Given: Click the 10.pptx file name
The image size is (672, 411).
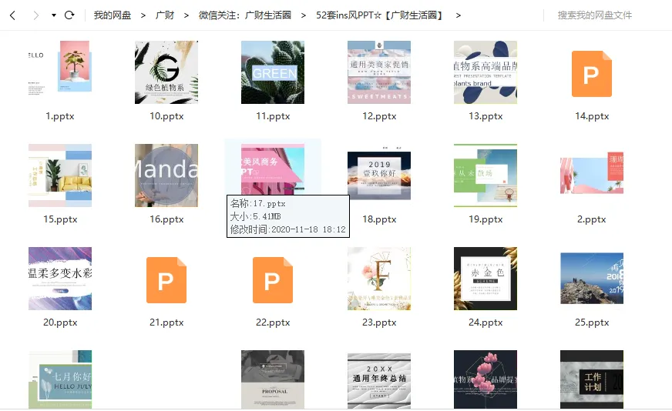Looking at the screenshot, I should (166, 116).
